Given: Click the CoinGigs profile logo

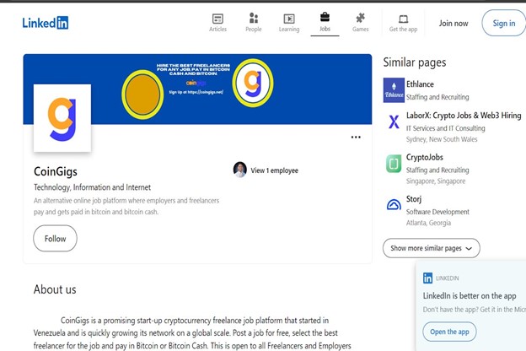Looking at the screenshot, I should 62,118.
